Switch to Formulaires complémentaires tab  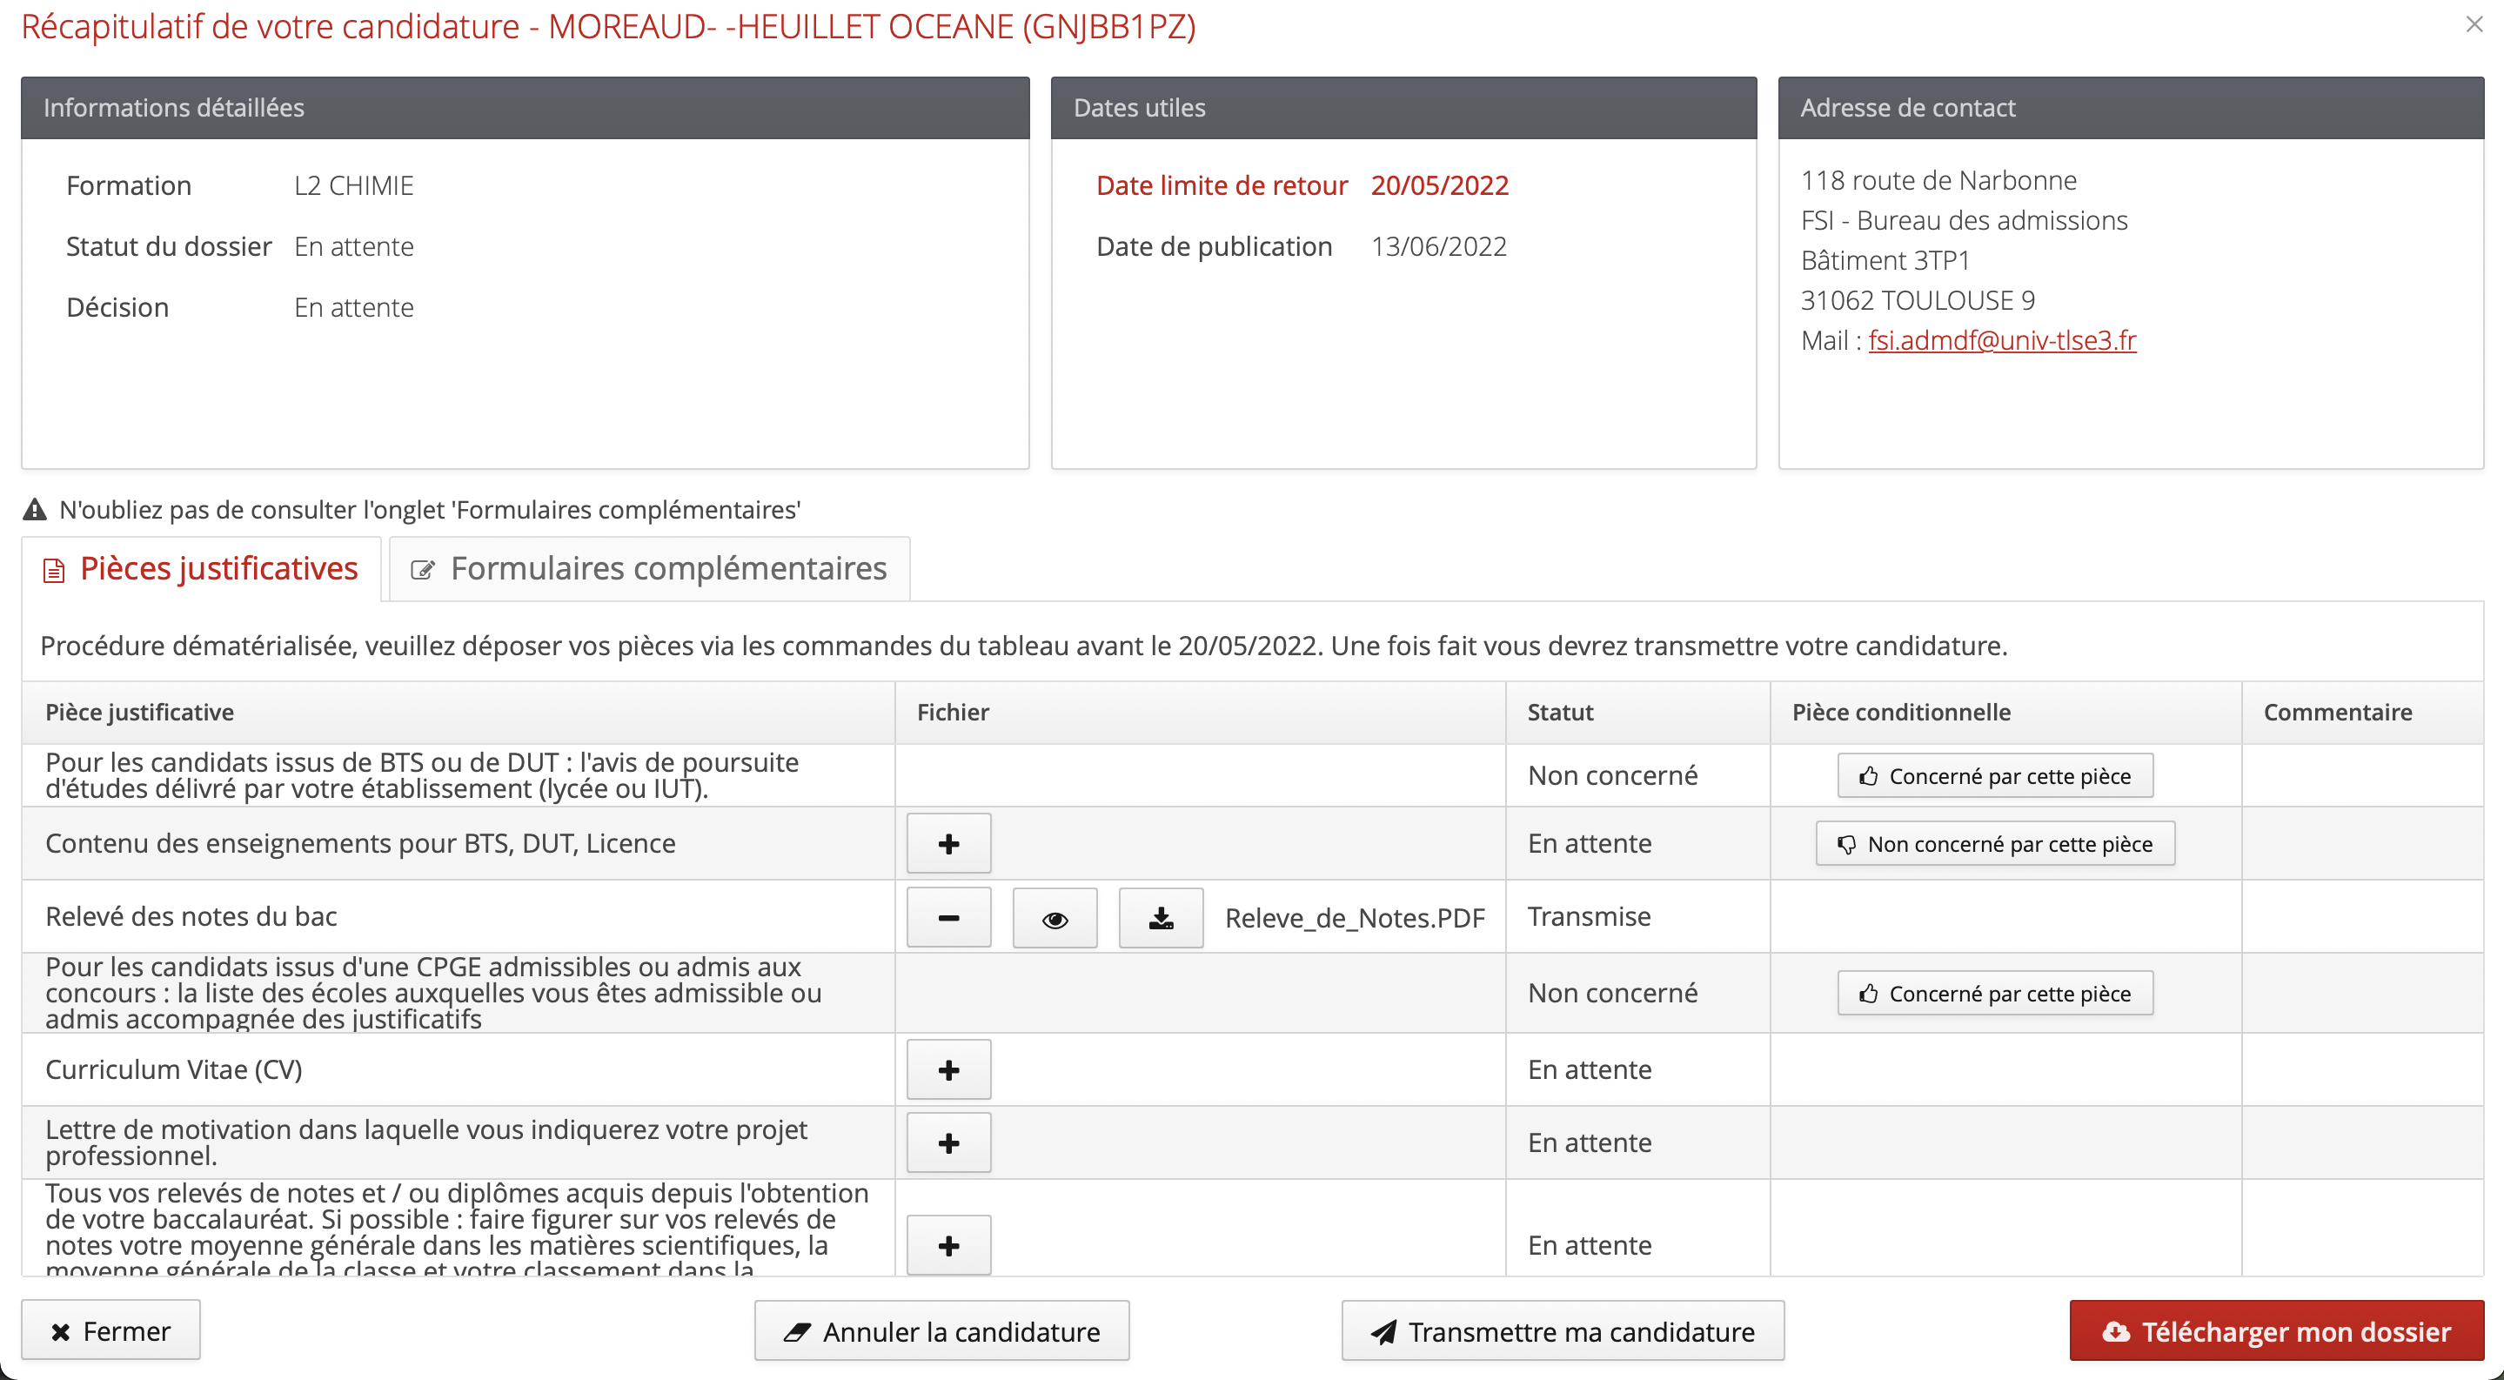(649, 568)
